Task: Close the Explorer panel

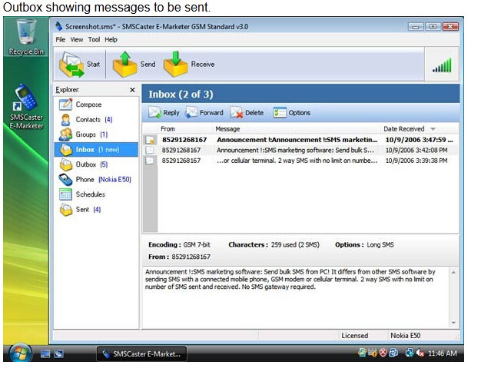Action: point(131,90)
